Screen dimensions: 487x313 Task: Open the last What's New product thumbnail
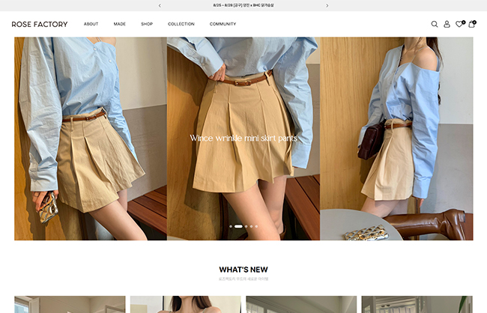click(x=417, y=304)
